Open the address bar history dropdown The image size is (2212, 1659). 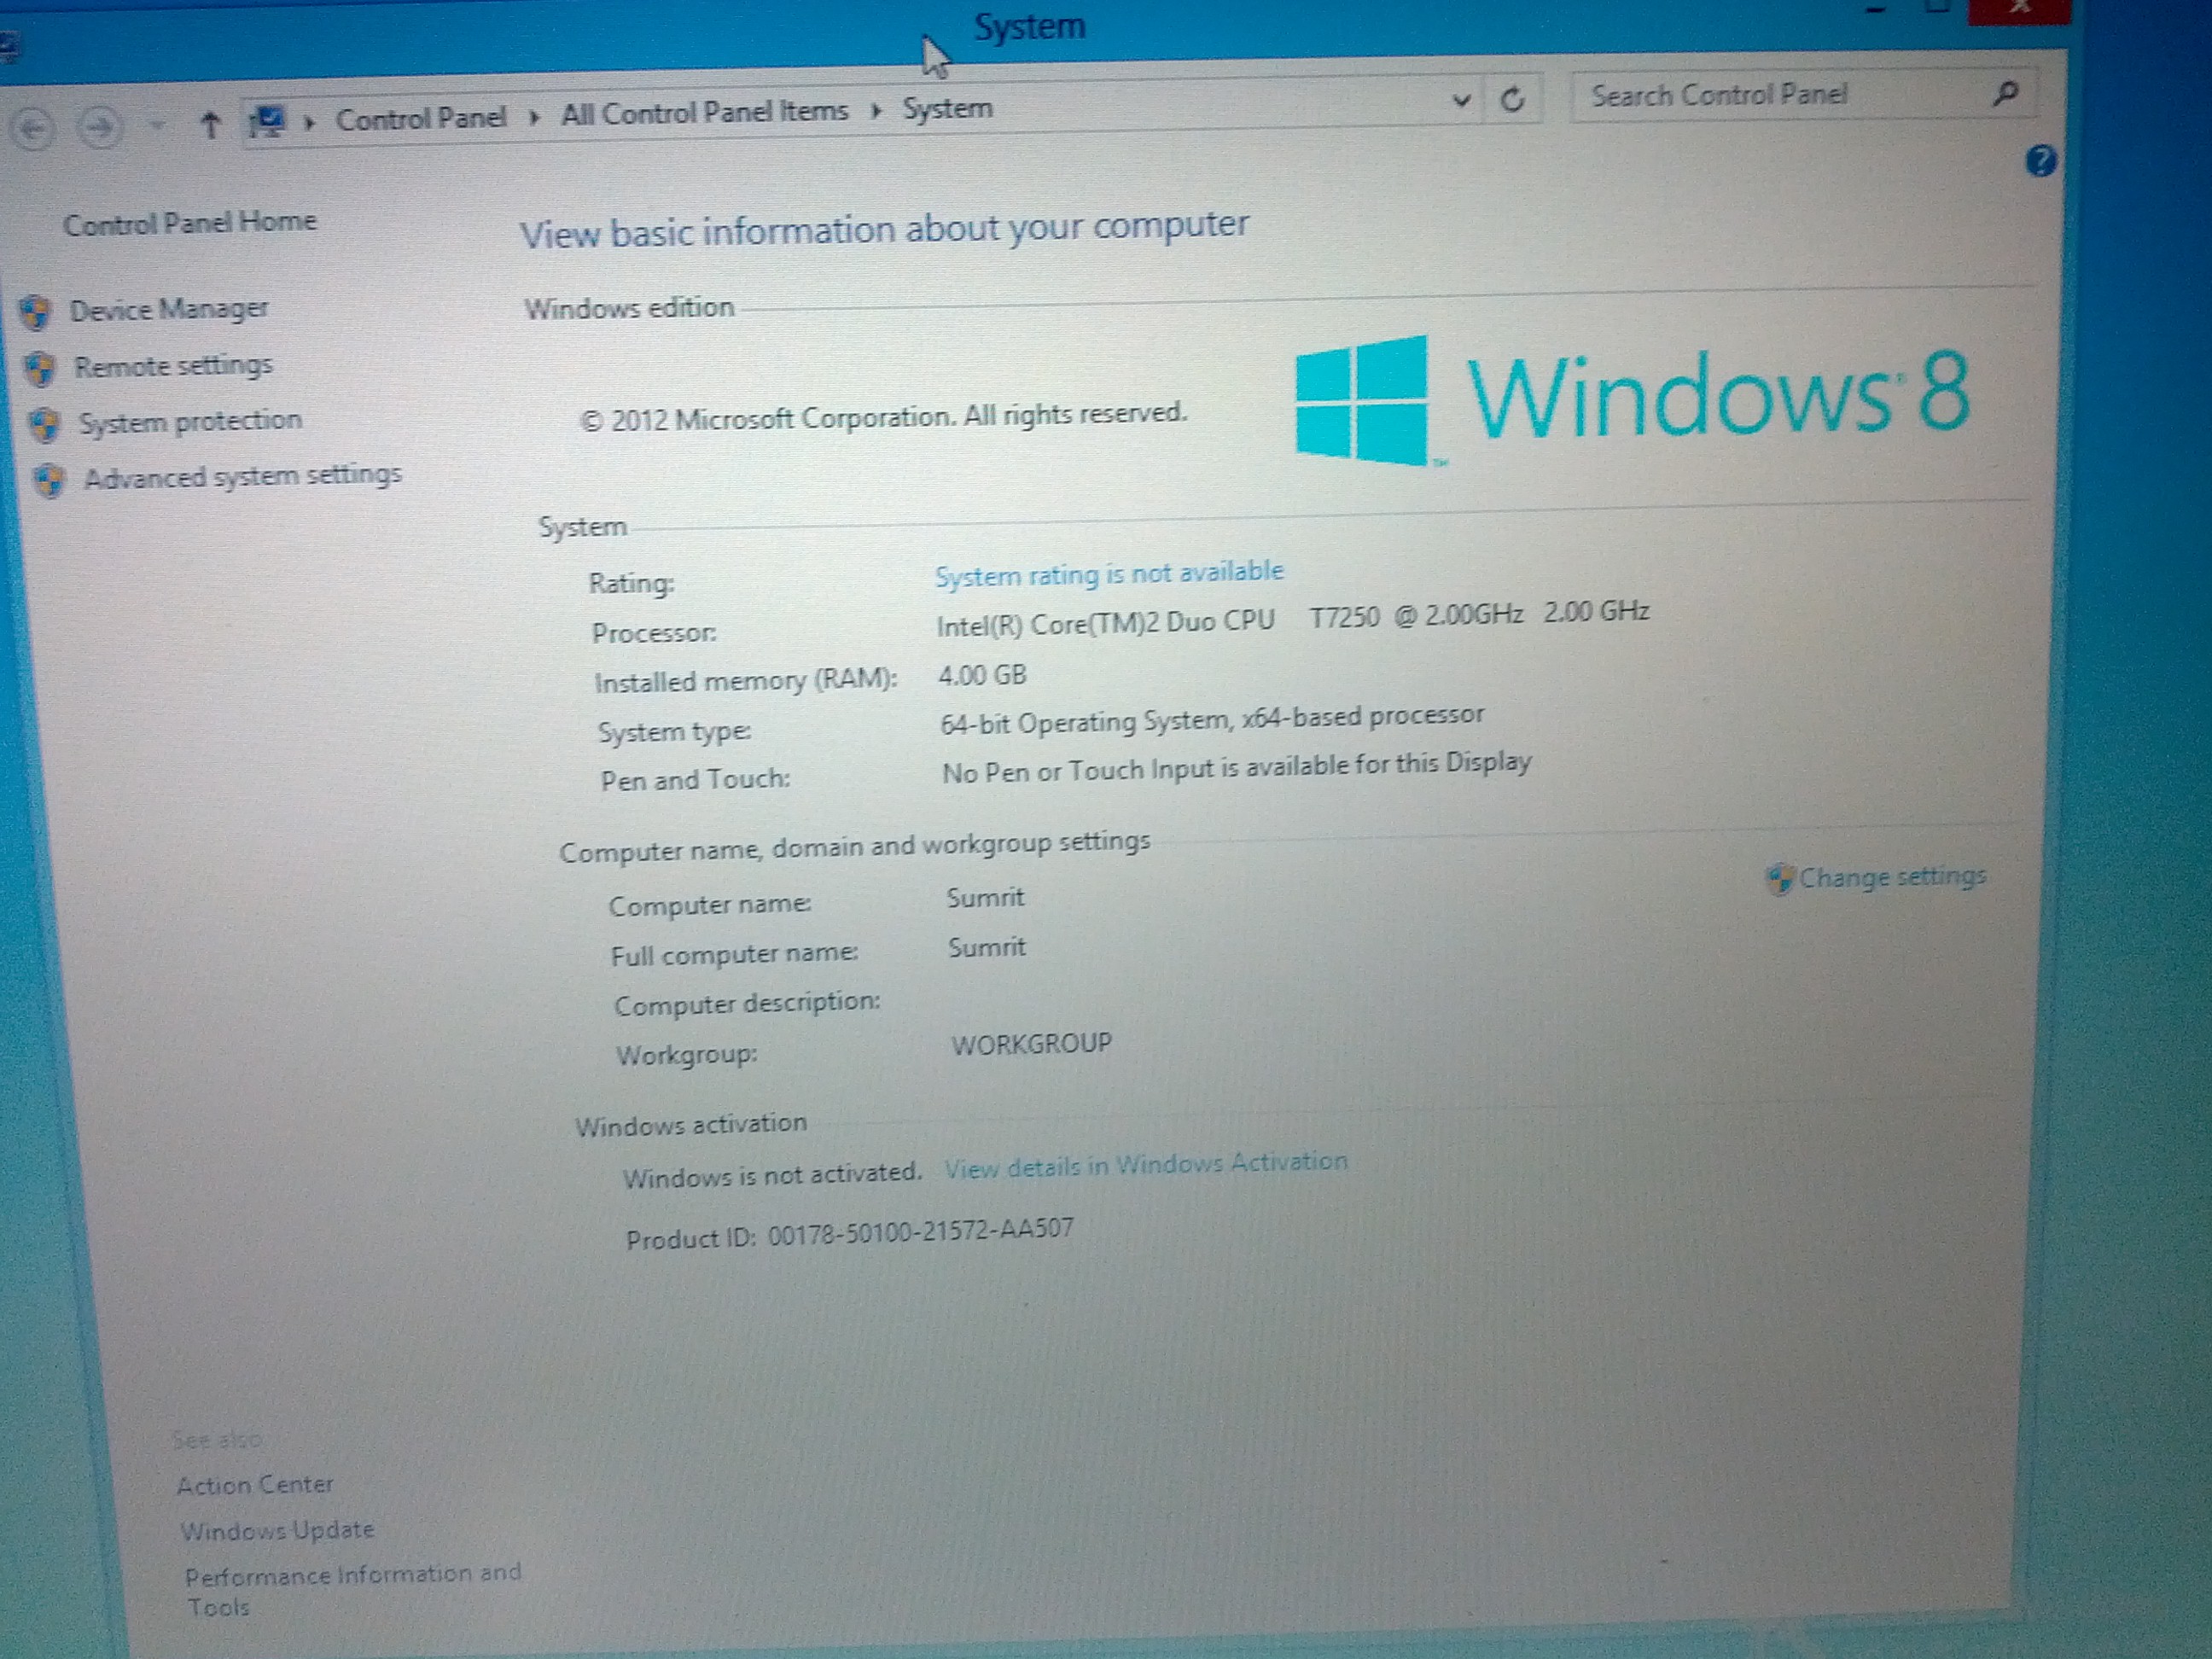point(1461,100)
